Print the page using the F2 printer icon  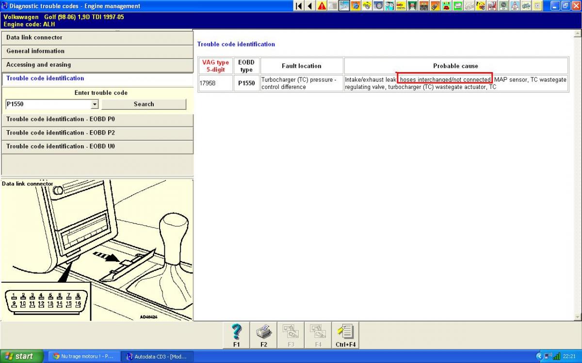pos(264,335)
